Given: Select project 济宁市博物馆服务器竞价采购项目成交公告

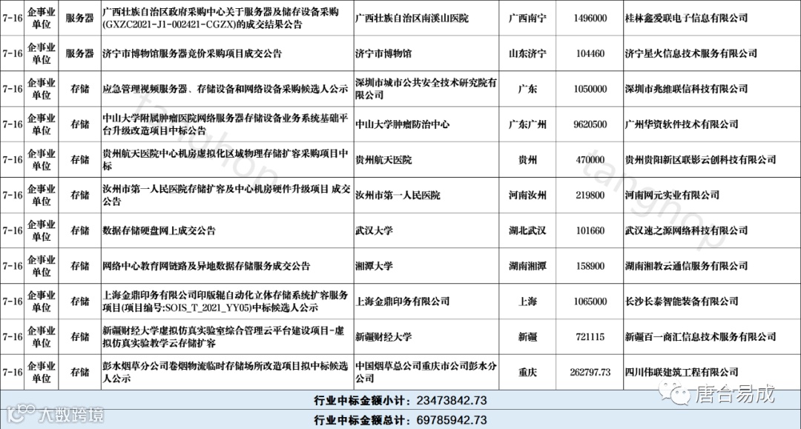Looking at the screenshot, I should click(x=191, y=53).
